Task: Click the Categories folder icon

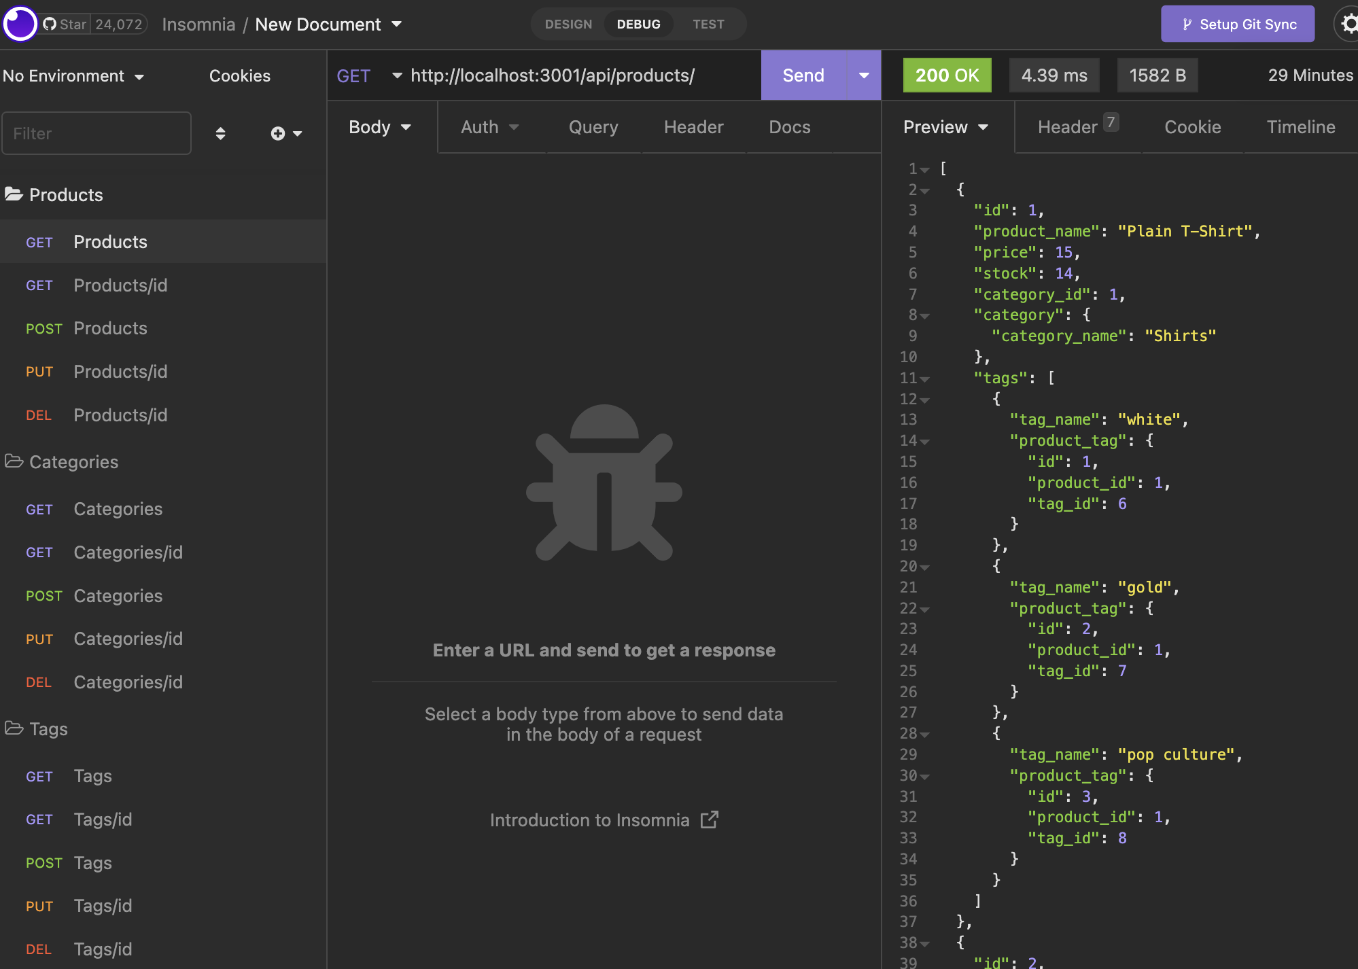Action: click(x=13, y=461)
